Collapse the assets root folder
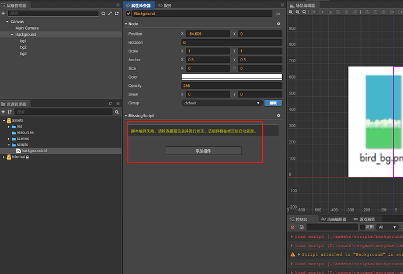Image resolution: width=403 pixels, height=274 pixels. click(x=4, y=120)
